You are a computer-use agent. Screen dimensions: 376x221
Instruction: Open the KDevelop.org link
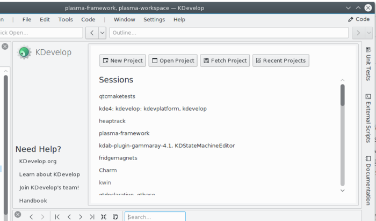38,161
